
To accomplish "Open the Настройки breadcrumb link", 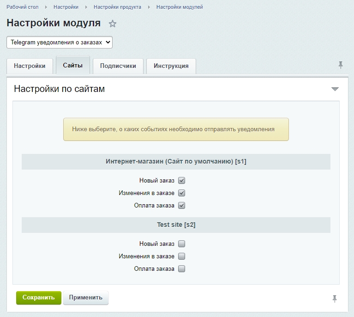I will 66,7.
